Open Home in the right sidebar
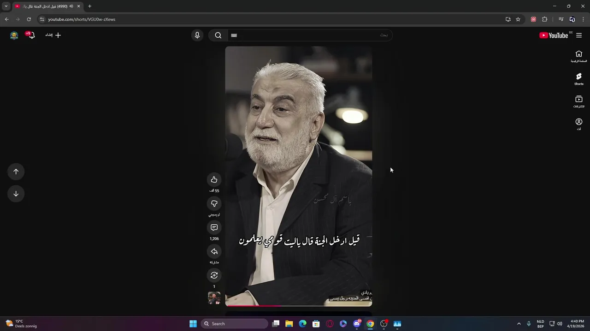 pos(579,57)
